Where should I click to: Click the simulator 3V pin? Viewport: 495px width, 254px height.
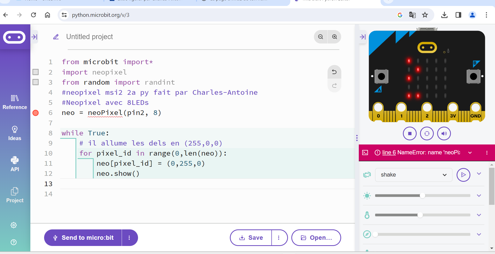click(x=453, y=112)
